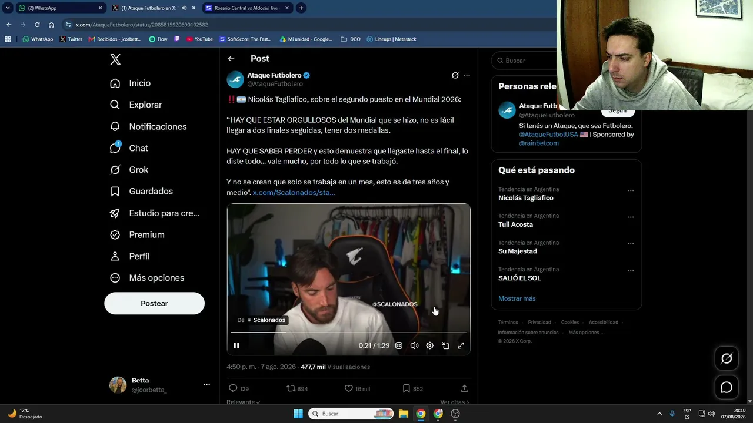The image size is (753, 423).
Task: Click the browser address bar URL
Action: click(x=142, y=25)
